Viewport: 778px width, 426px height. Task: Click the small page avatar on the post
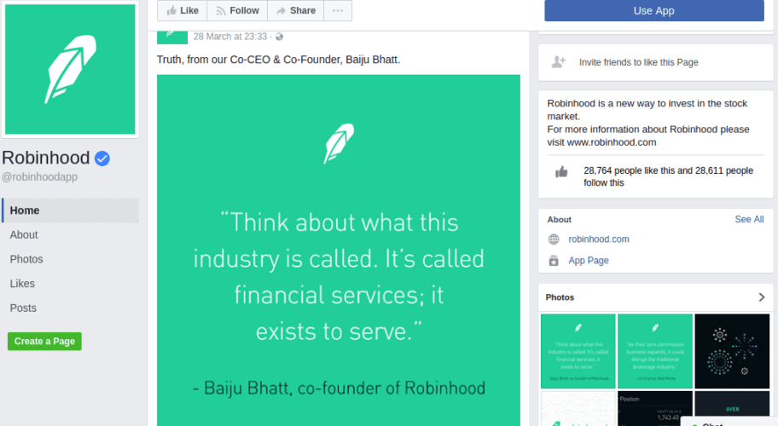[x=172, y=34]
